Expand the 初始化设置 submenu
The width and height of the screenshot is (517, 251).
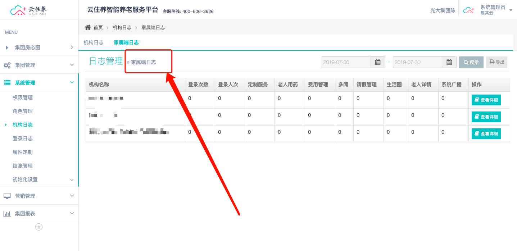coord(72,180)
